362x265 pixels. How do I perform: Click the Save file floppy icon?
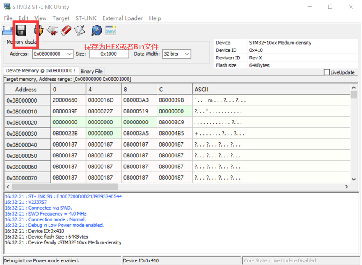[21, 30]
